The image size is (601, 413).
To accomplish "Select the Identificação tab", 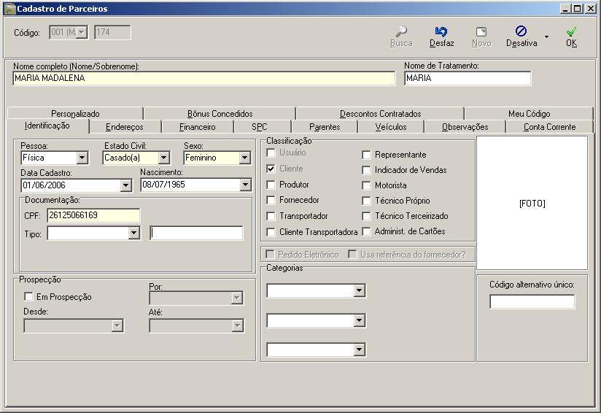I will (x=47, y=126).
